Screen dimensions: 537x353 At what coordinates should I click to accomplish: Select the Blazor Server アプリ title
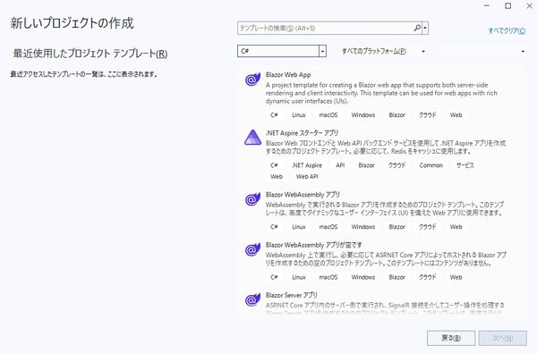292,295
